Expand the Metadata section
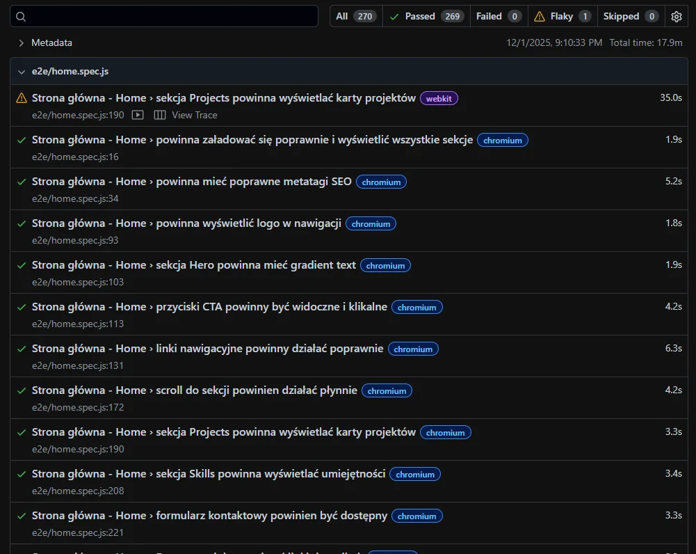Viewport: 696px width, 554px height. [22, 43]
